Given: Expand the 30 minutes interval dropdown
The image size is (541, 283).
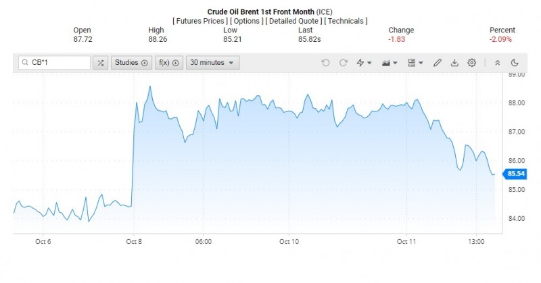Looking at the screenshot, I should click(x=213, y=63).
